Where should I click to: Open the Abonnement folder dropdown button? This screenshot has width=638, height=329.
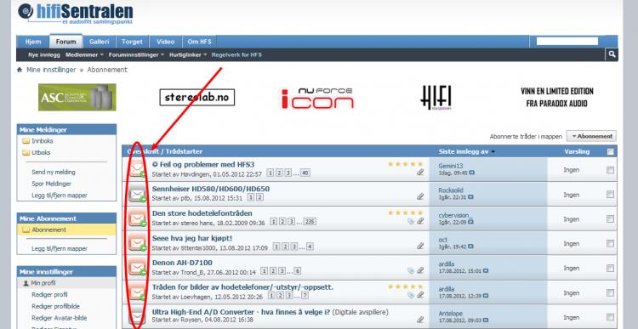591,136
